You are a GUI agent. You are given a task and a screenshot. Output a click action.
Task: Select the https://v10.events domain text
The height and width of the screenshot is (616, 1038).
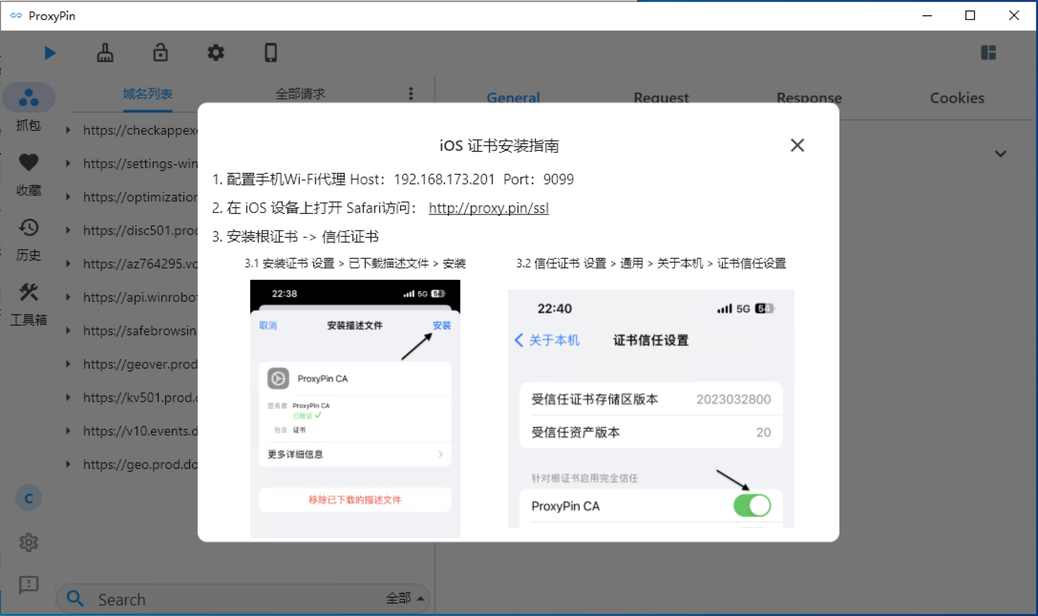click(x=140, y=431)
